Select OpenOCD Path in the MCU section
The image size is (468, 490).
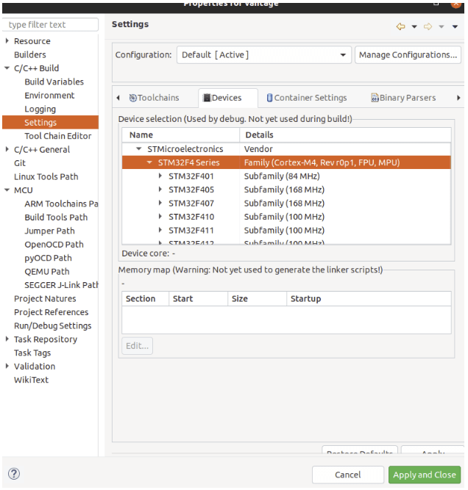pos(54,245)
